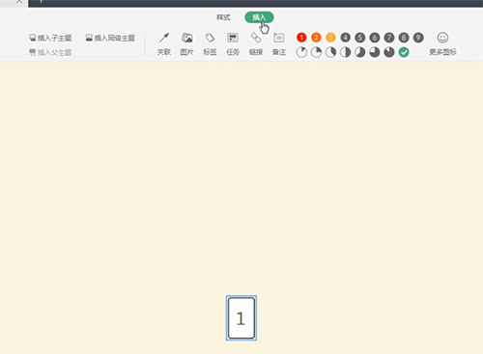483x354 pixels.
Task: Apply priority 9 marker
Action: tap(418, 38)
